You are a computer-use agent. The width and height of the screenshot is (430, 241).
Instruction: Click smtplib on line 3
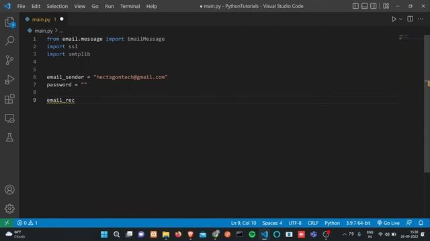(79, 54)
